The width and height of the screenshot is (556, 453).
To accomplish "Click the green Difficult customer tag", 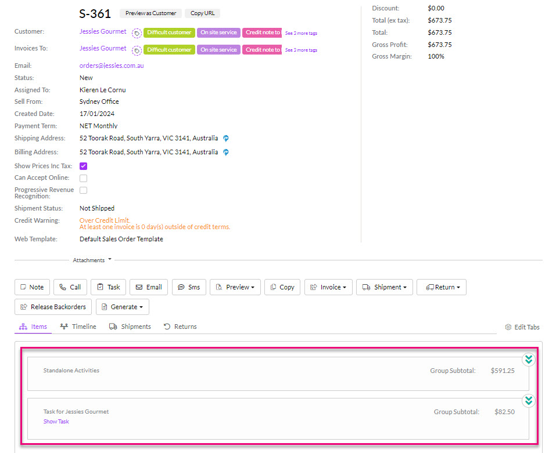I will click(169, 32).
